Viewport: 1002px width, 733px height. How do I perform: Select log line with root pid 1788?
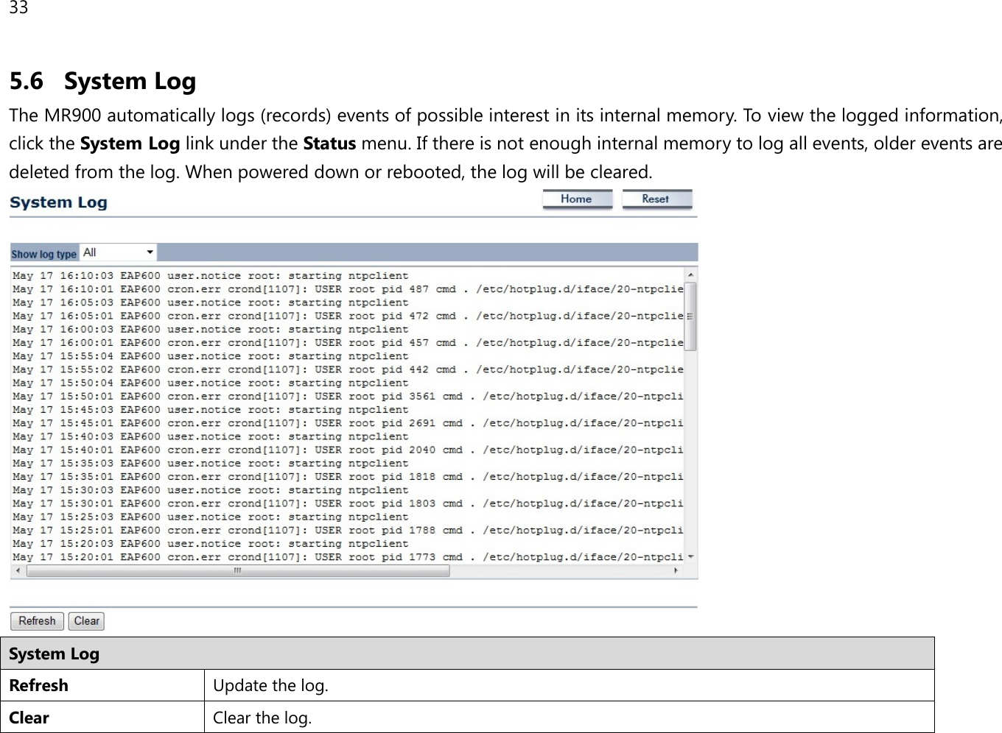click(348, 530)
